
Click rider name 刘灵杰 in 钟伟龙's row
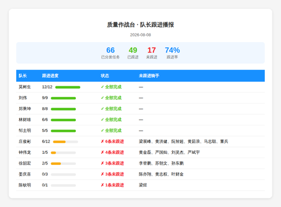point(178,153)
